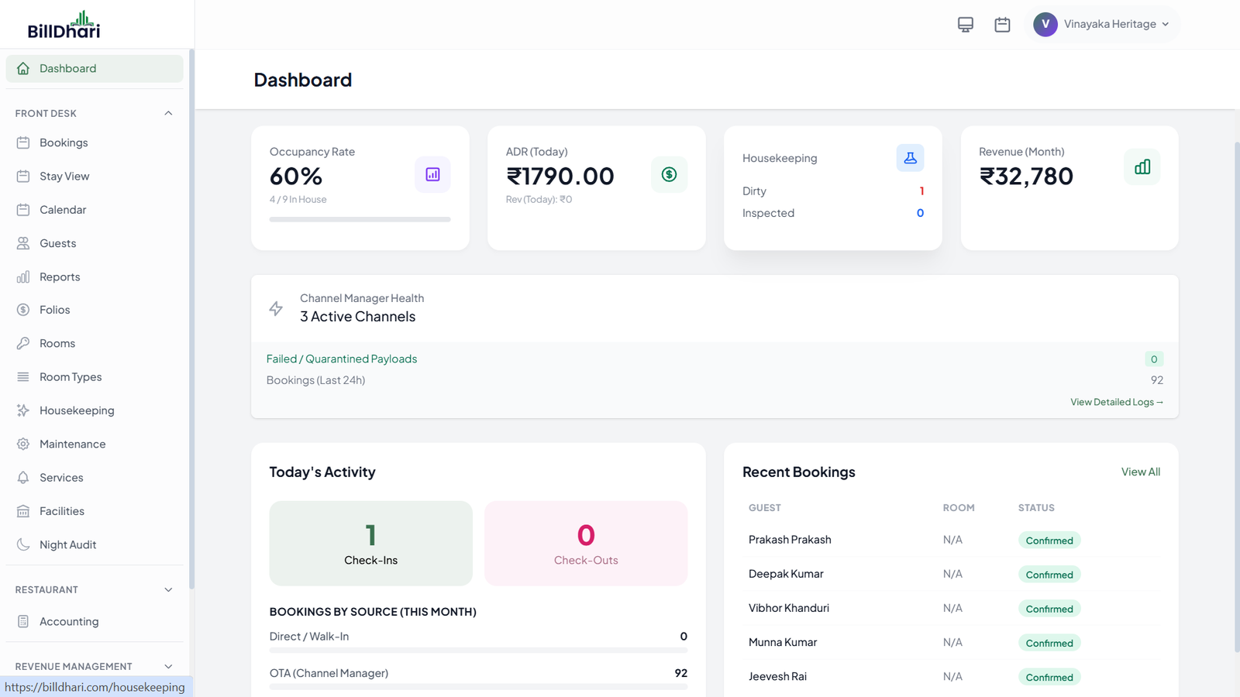Open Accounting from the sidebar
The image size is (1240, 697).
tap(69, 621)
